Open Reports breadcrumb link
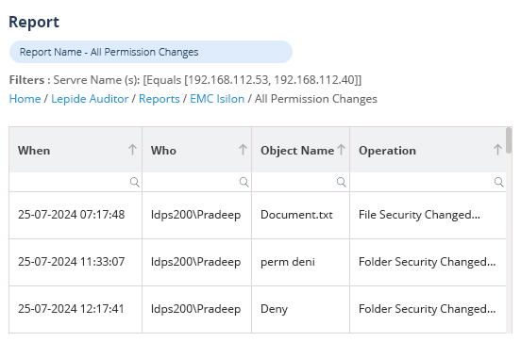Image resolution: width=521 pixels, height=358 pixels. click(x=160, y=99)
